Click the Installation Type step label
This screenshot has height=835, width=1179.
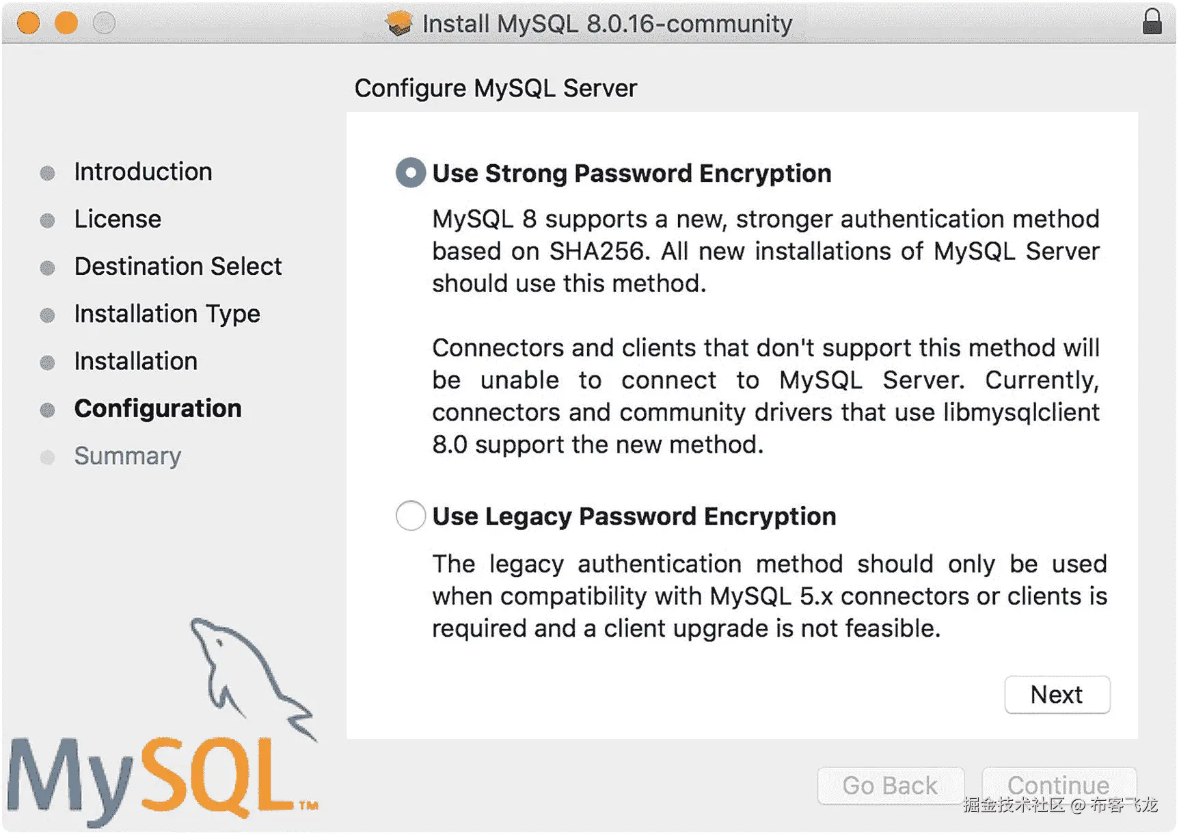pyautogui.click(x=167, y=314)
